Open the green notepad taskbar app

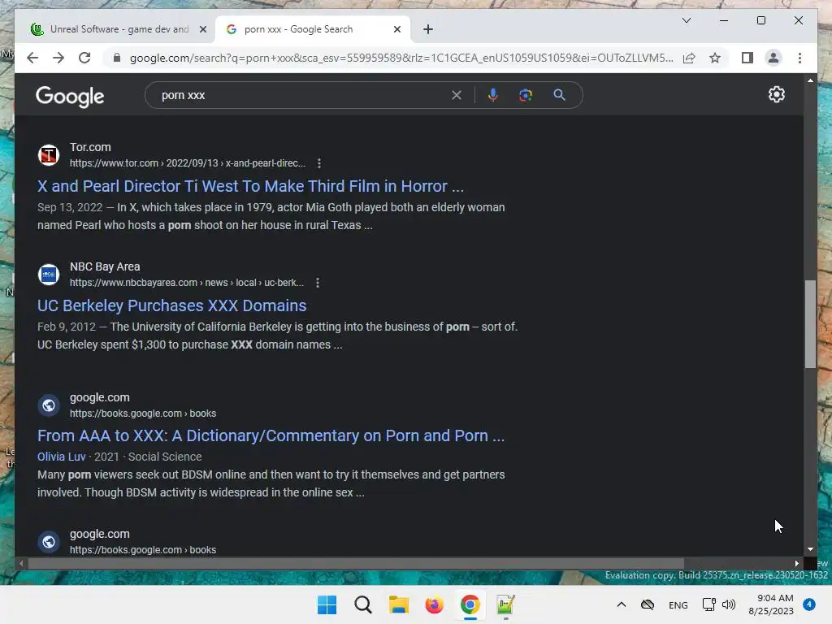(505, 604)
